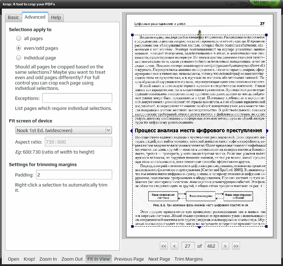Switch to the Basic tab
Image resolution: width=283 pixels, height=266 pixels.
13,18
